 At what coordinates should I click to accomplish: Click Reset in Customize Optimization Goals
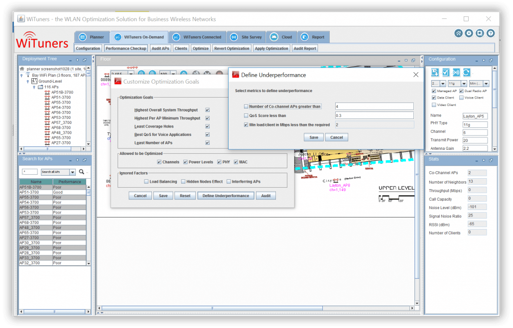pyautogui.click(x=185, y=196)
